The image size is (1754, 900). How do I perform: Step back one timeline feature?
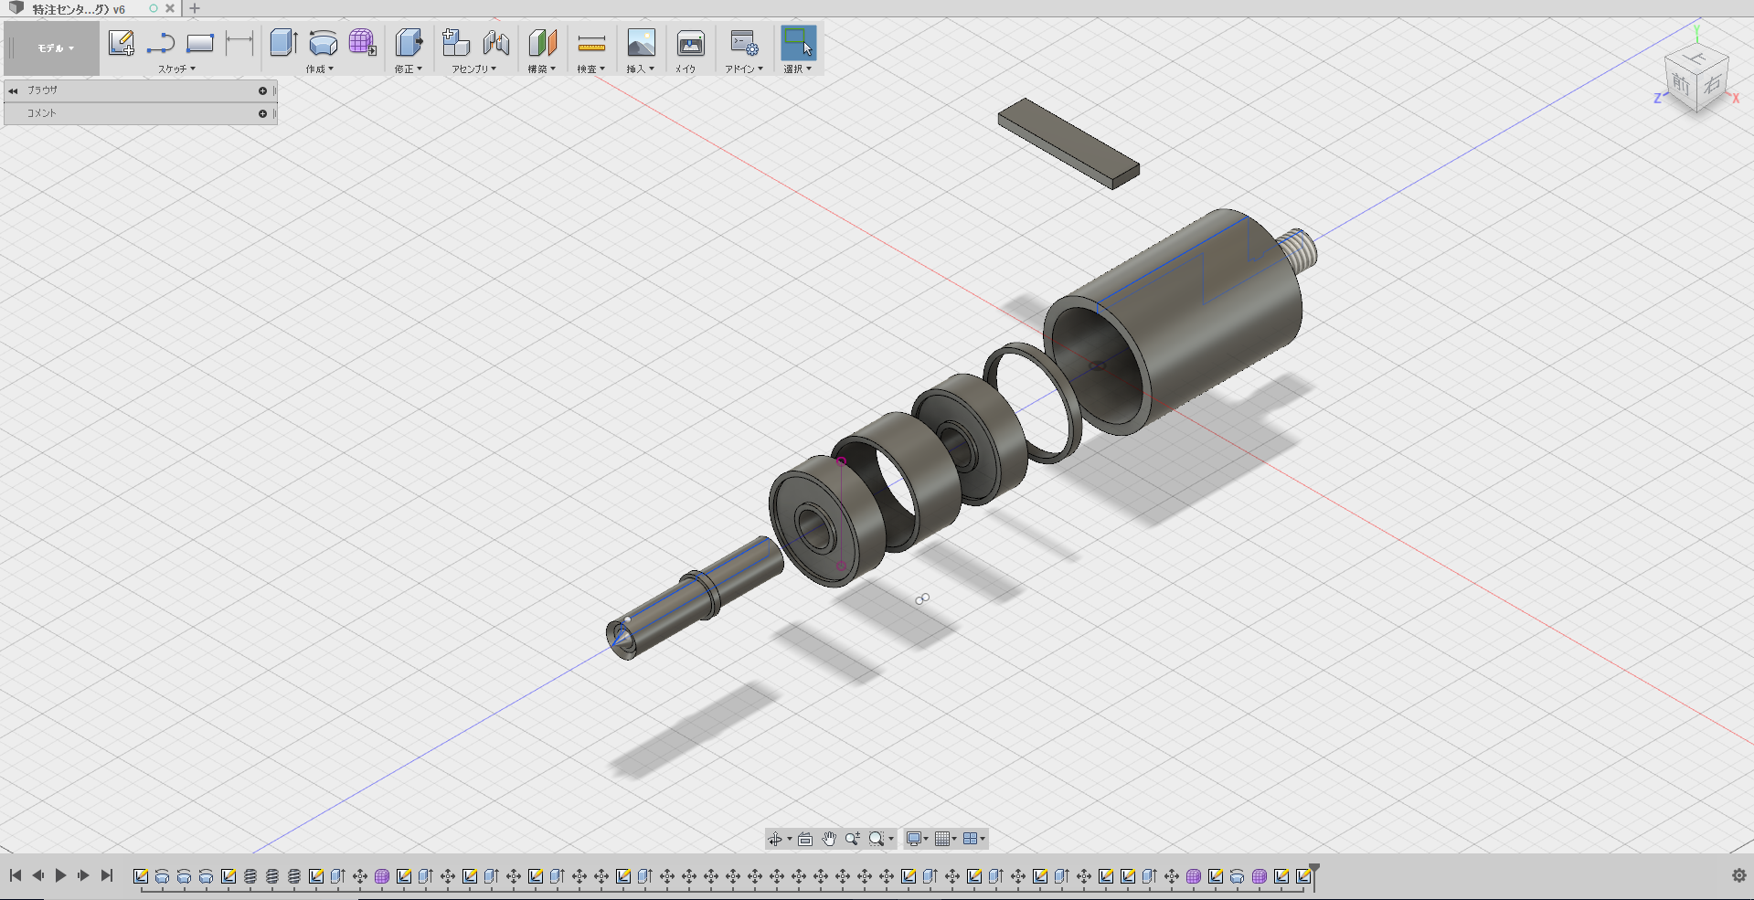38,875
